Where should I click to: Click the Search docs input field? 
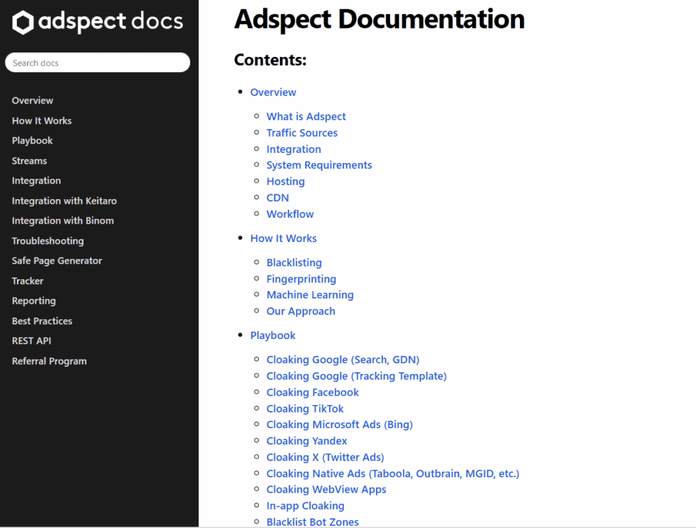97,63
